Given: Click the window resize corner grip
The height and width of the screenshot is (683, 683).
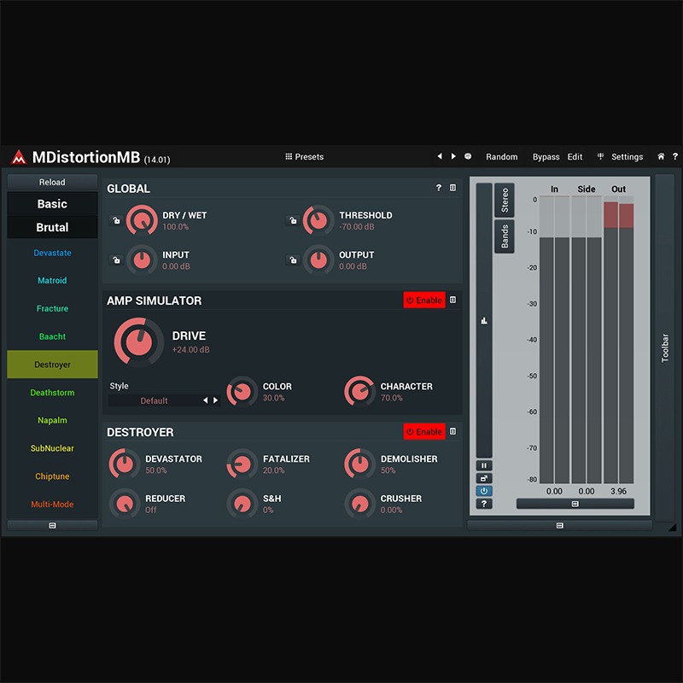Looking at the screenshot, I should (673, 527).
